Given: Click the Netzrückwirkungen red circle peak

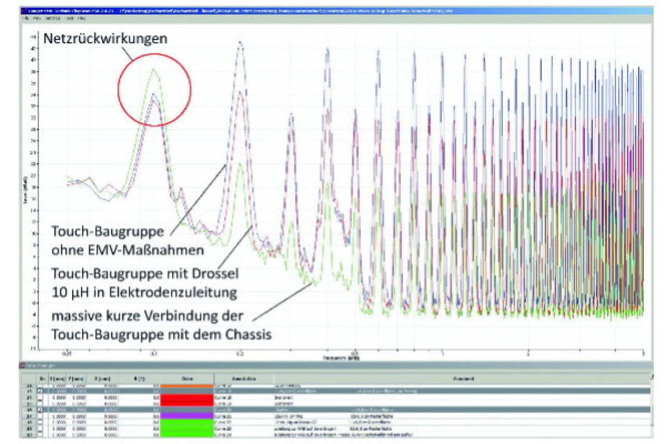Looking at the screenshot, I should pyautogui.click(x=154, y=89).
